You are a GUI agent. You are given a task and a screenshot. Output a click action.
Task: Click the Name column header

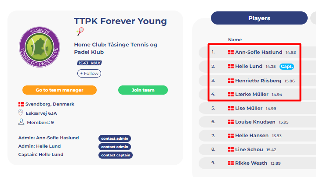coord(235,39)
